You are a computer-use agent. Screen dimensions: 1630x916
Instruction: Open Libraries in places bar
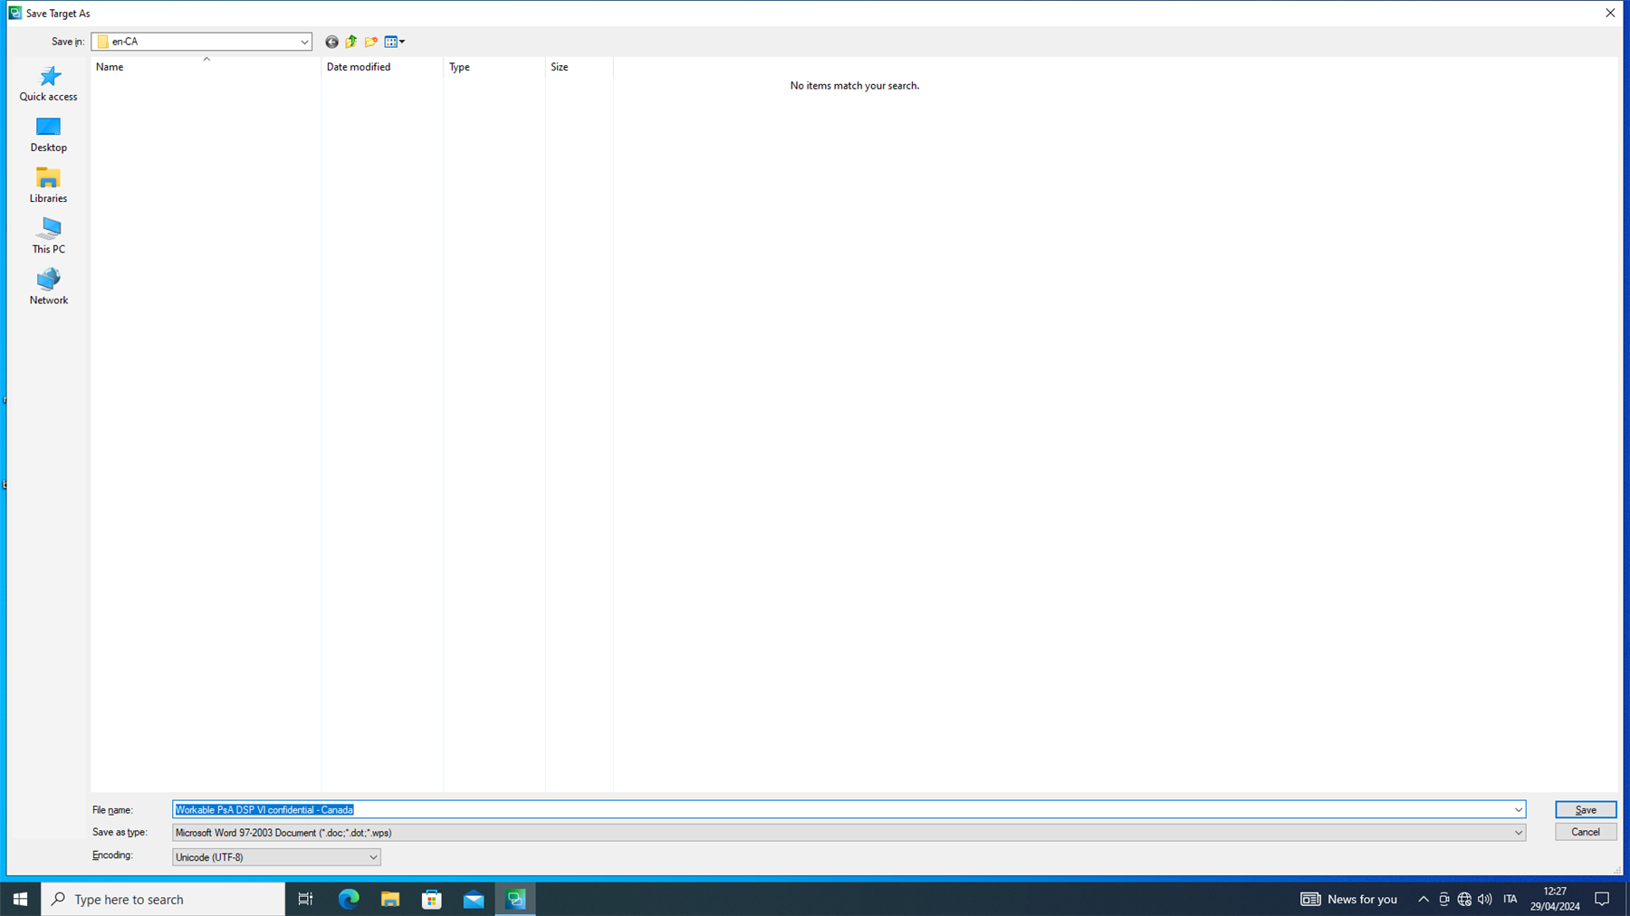click(x=49, y=185)
